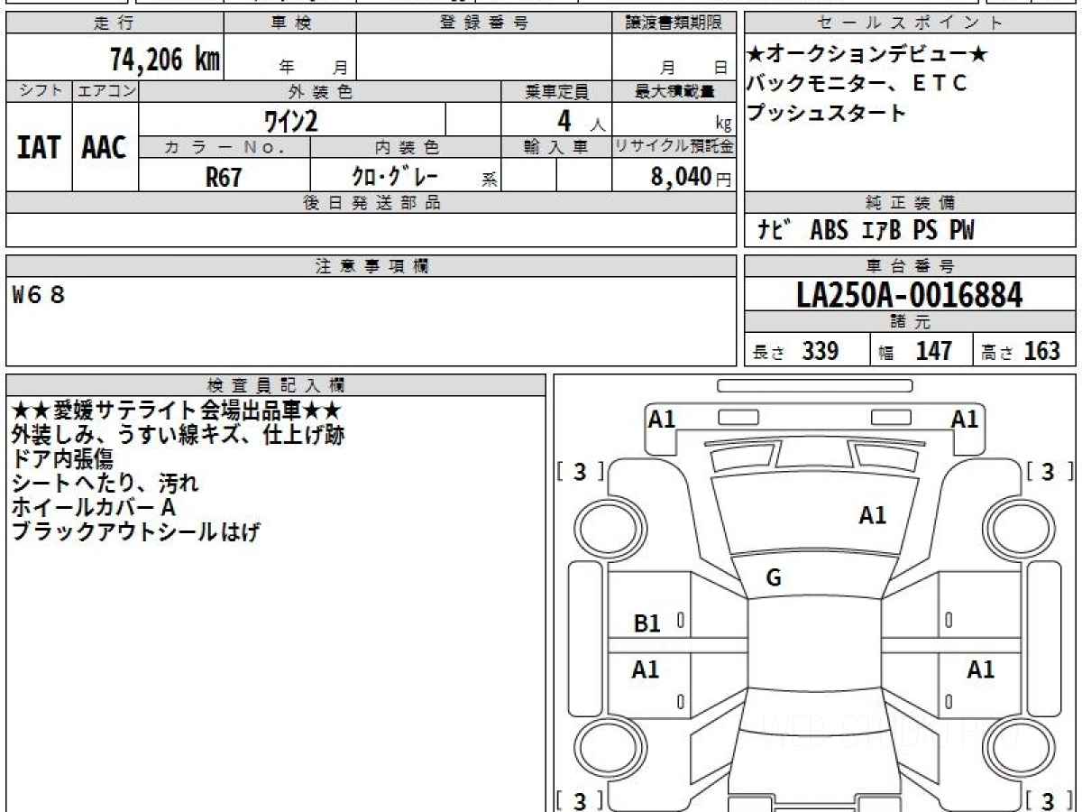Click the W68 note entry
1082x812 pixels.
coord(39,295)
